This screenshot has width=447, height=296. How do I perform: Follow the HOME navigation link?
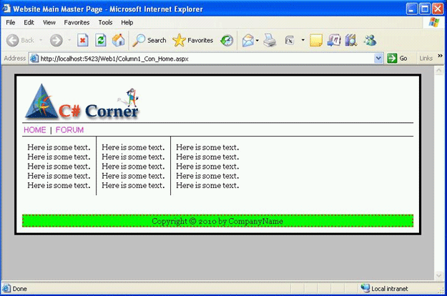point(35,130)
